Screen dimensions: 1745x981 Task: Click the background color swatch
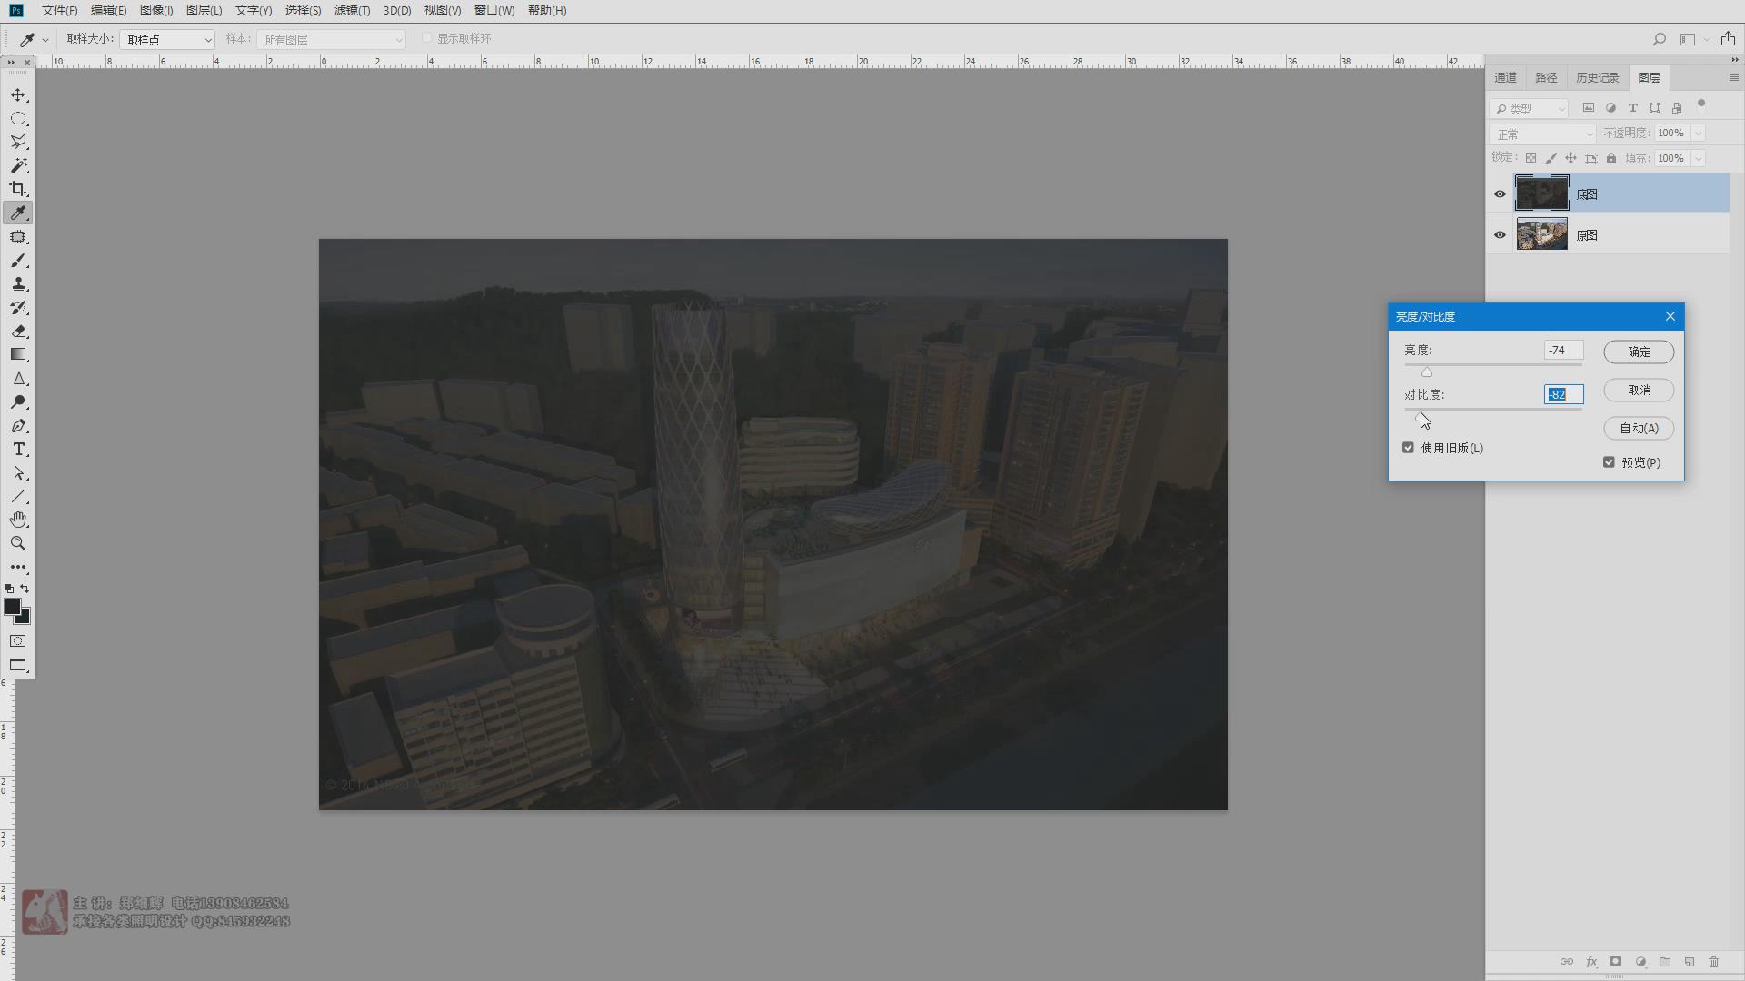pyautogui.click(x=24, y=618)
